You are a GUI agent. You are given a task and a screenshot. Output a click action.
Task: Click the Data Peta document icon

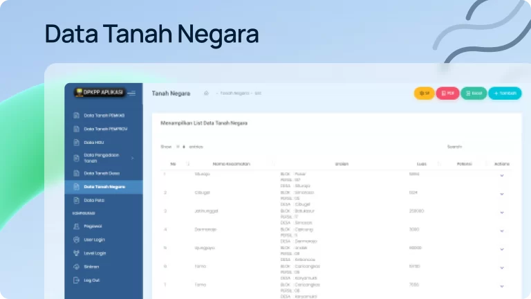pos(76,200)
